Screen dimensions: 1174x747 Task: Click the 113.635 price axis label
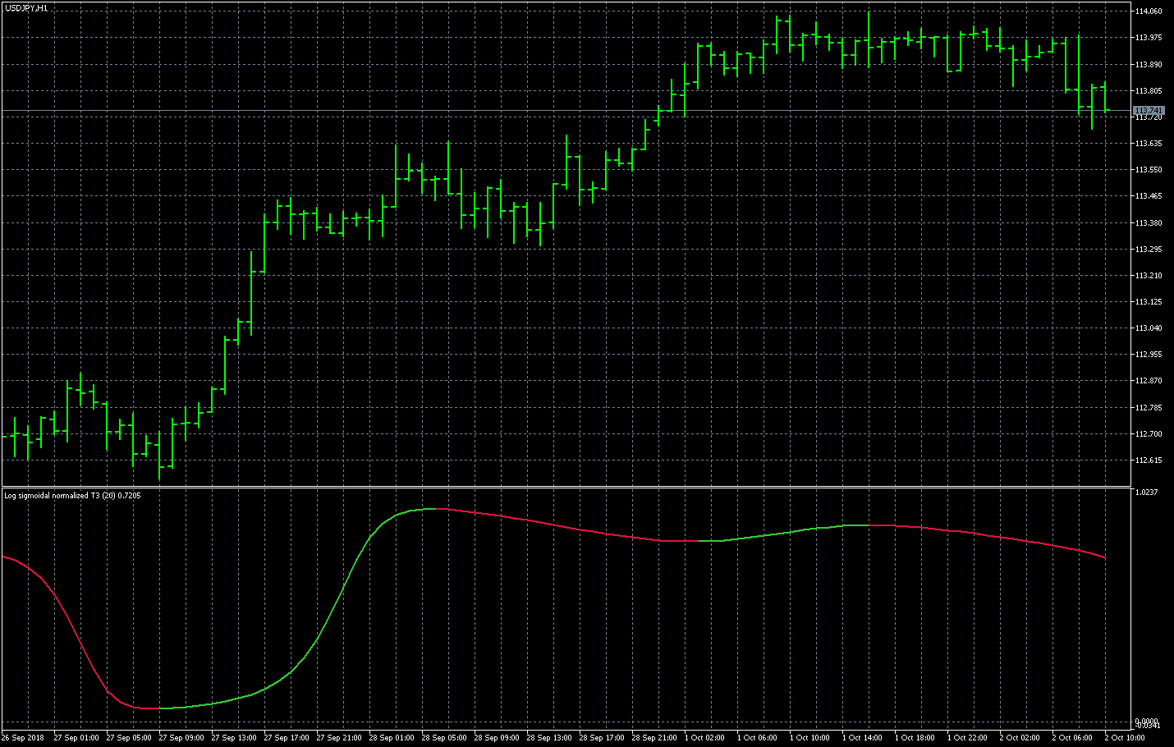coord(1149,144)
